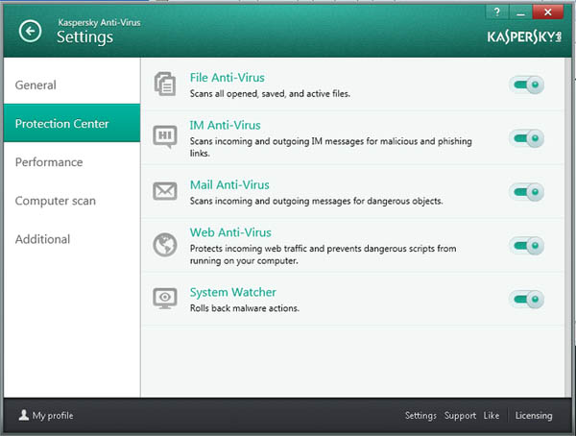
Task: Click the My profile person icon
Action: (x=24, y=415)
